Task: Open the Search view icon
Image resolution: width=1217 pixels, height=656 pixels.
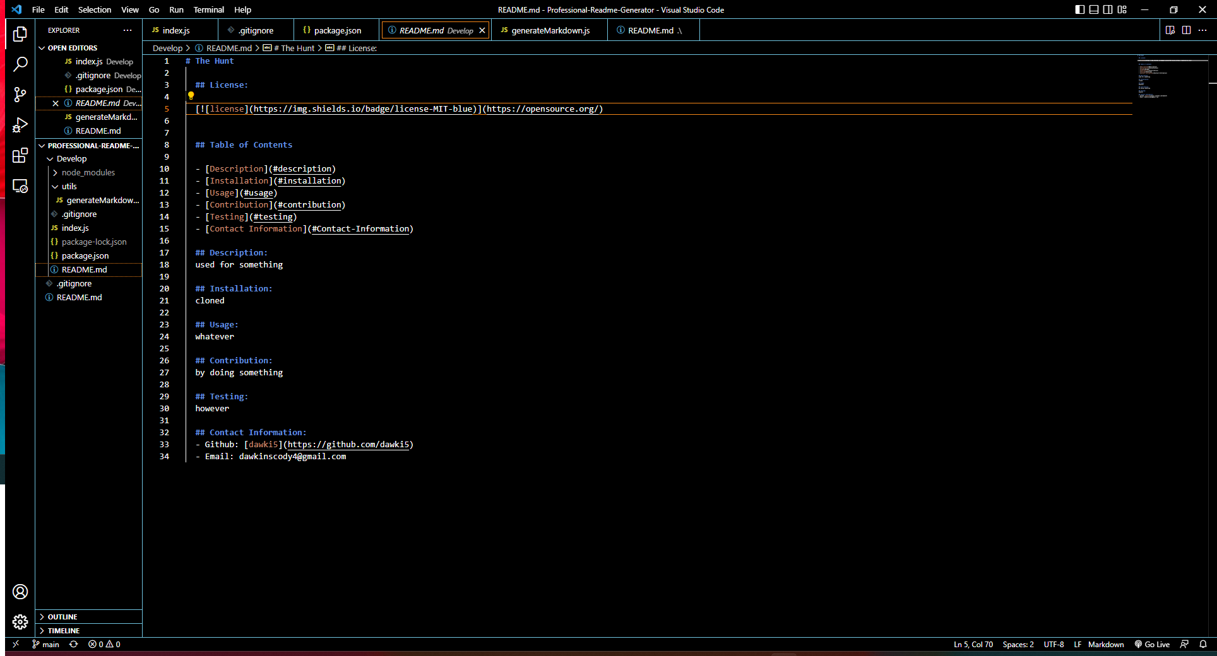Action: coord(20,64)
